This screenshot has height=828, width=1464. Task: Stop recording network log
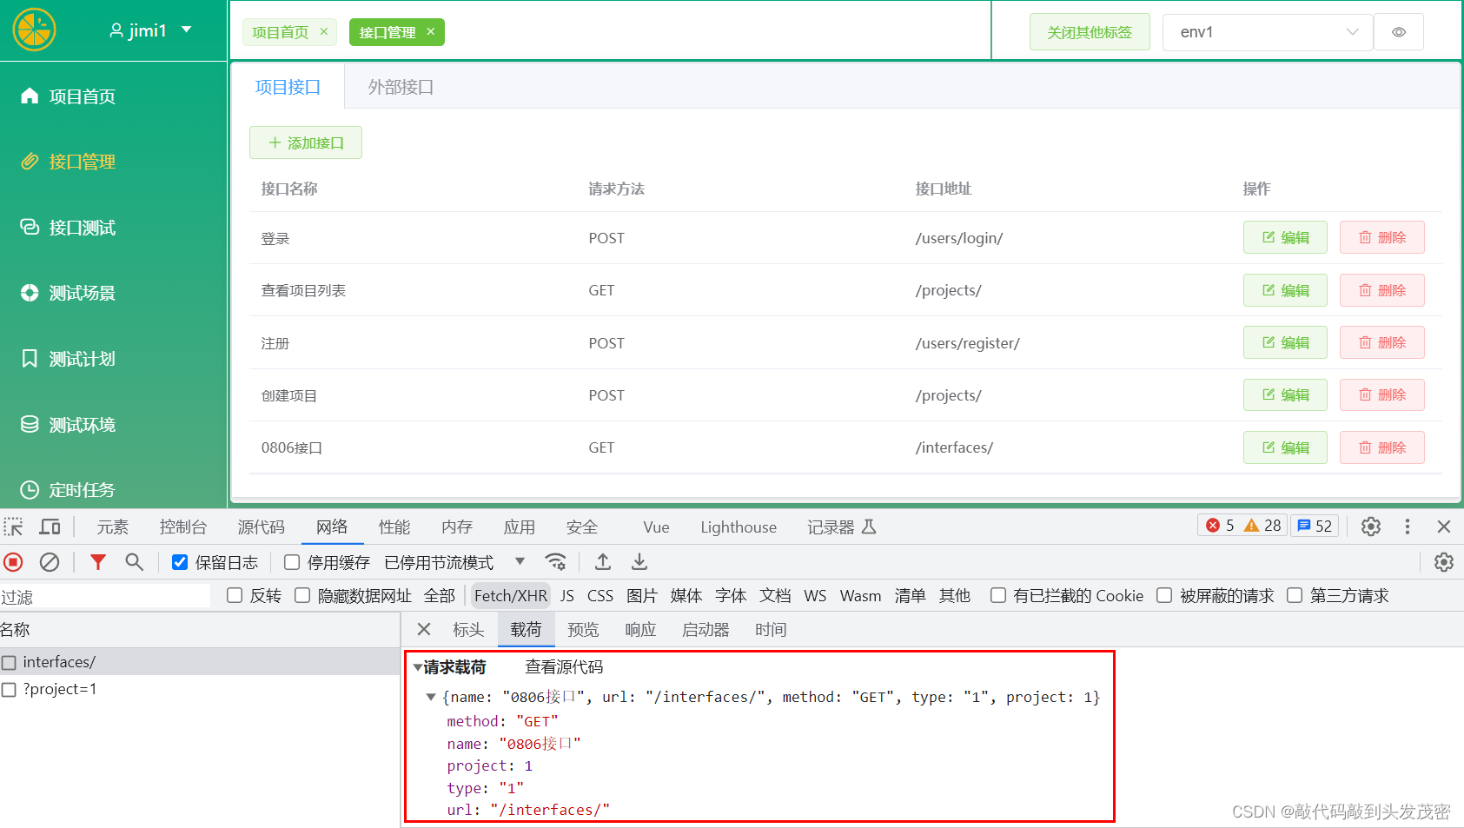click(x=13, y=562)
